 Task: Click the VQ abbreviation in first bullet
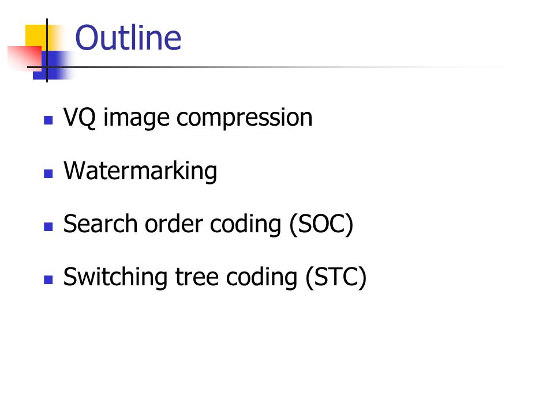[x=80, y=118]
